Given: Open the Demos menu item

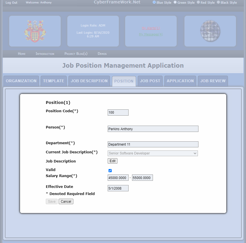Looking at the screenshot, I should [102, 54].
